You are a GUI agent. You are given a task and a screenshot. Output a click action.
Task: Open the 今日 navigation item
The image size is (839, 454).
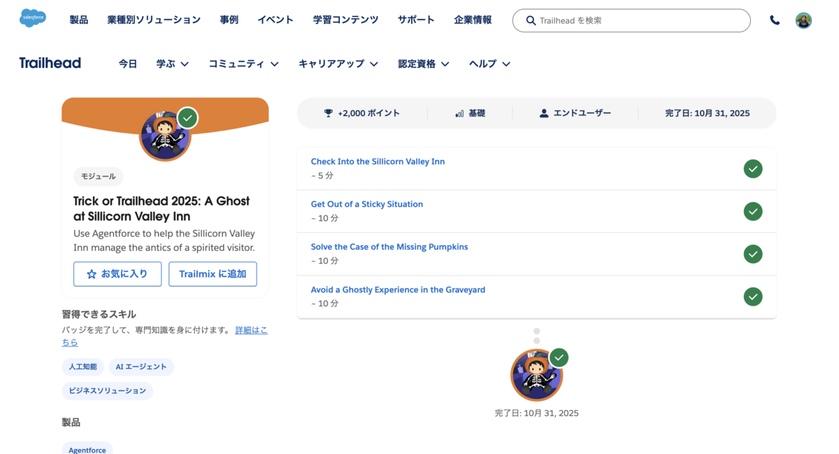[128, 64]
